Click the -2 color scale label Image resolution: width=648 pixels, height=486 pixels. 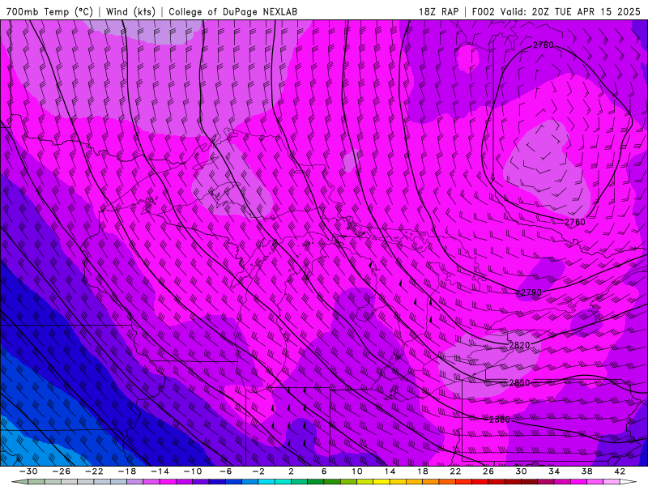pyautogui.click(x=258, y=471)
